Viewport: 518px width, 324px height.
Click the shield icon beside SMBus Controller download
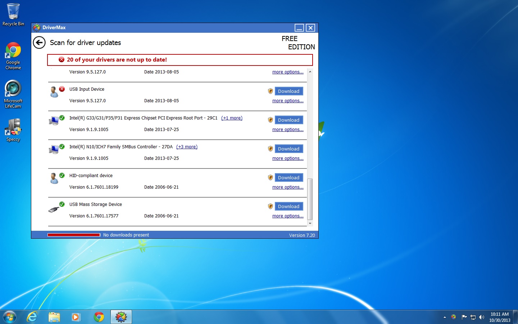point(271,149)
